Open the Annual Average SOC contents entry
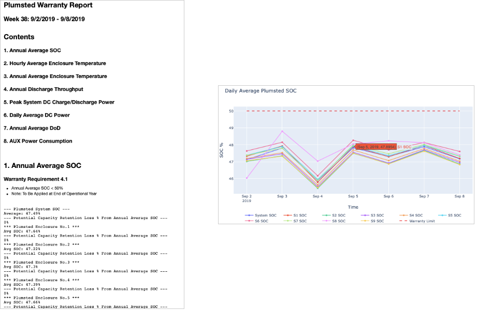The height and width of the screenshot is (310, 477). [x=32, y=51]
